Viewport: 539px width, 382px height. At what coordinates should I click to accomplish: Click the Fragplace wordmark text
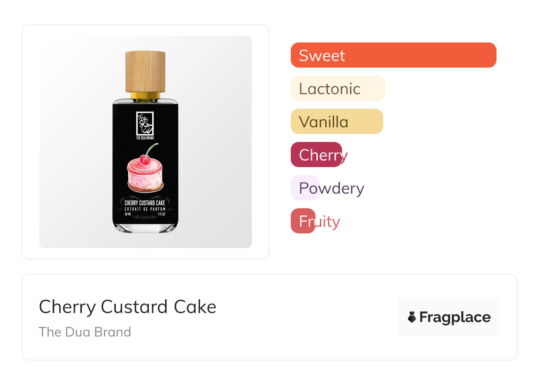(x=455, y=317)
